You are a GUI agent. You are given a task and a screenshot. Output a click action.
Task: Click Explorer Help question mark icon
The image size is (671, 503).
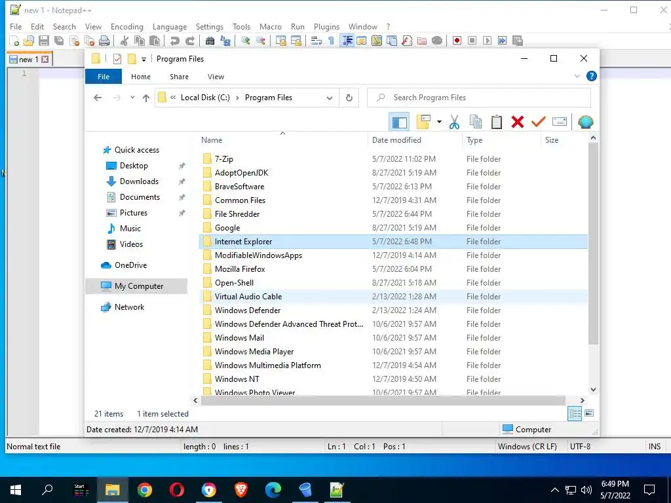(x=592, y=76)
